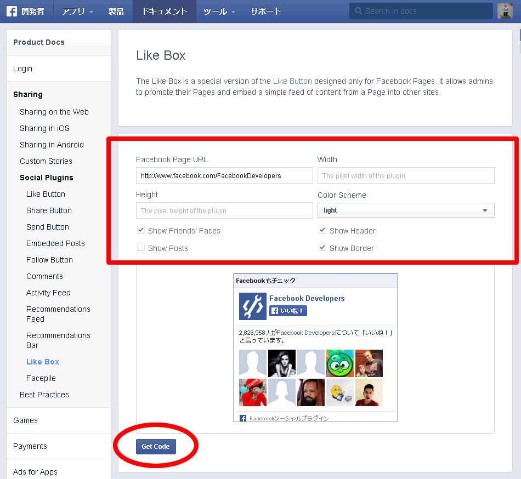
Task: Follow the Like Button link in description
Action: (292, 81)
